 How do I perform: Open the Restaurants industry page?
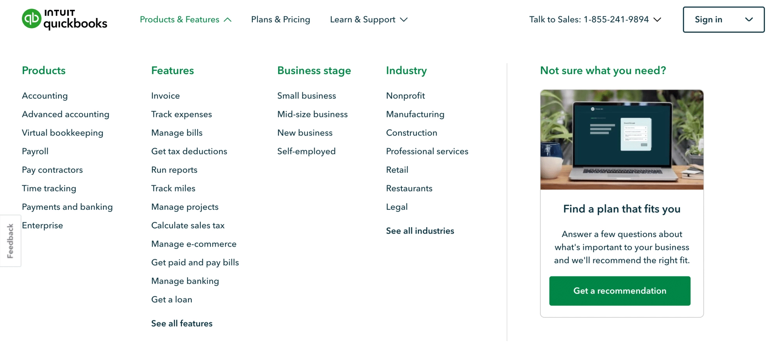click(409, 188)
